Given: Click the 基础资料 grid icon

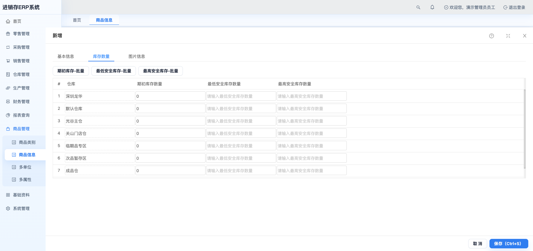Looking at the screenshot, I should coord(8,195).
